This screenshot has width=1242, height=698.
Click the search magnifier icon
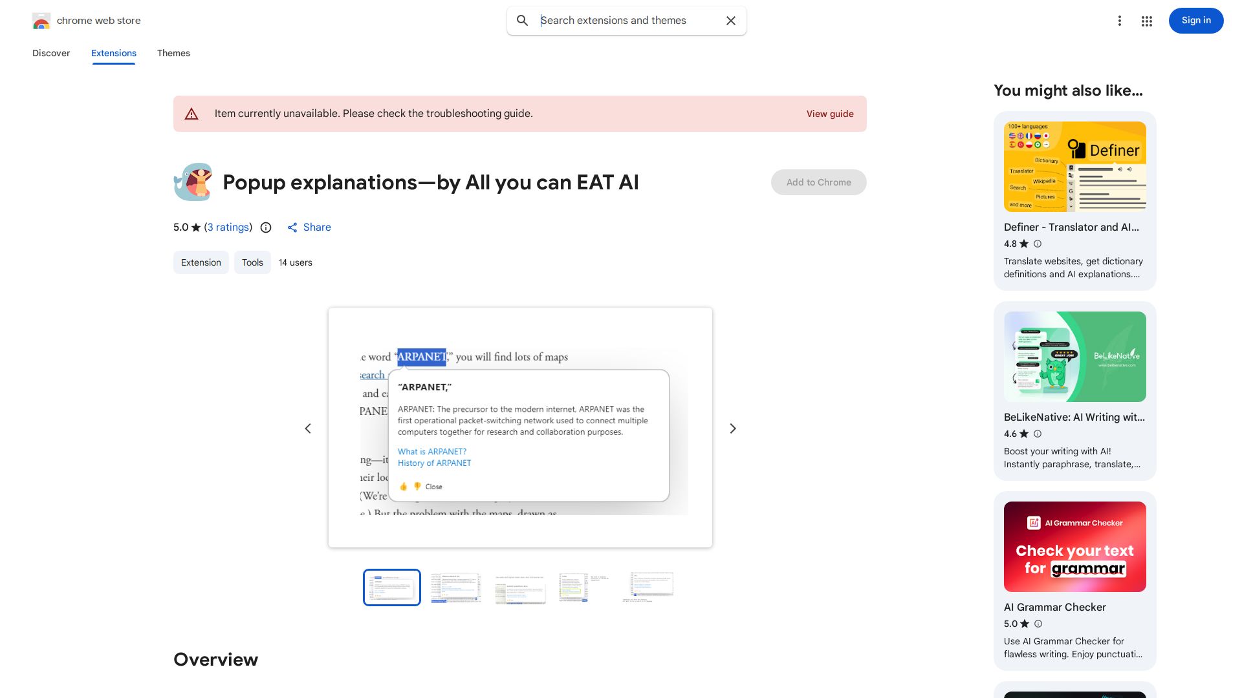[522, 21]
